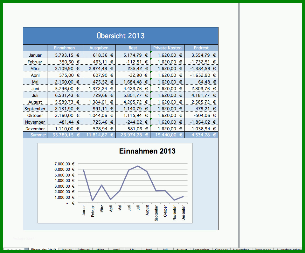This screenshot has height=253, width=305.
Task: Select Juni Ausgaben cell 1.372,24 €
Action: [99, 89]
